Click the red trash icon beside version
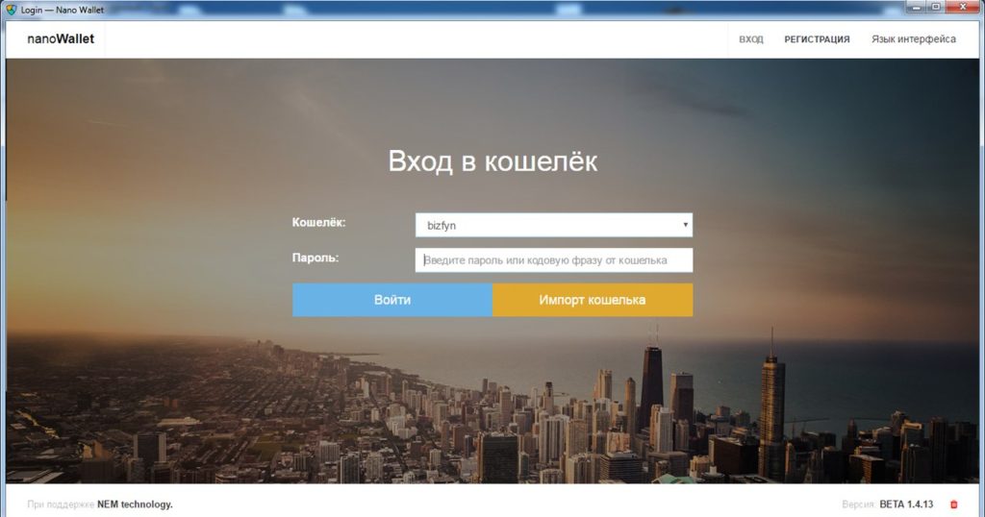The width and height of the screenshot is (985, 517). tap(953, 505)
